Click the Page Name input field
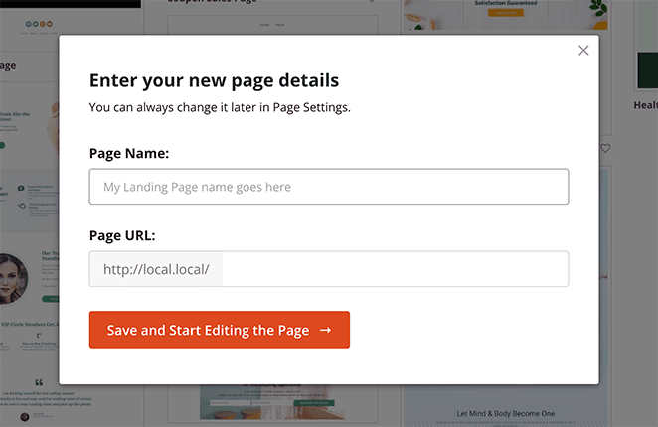Image resolution: width=658 pixels, height=427 pixels. [x=328, y=187]
